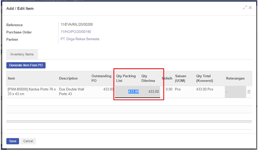Select the [PSM-B0008] Kardus Porto item cell

pos(32,91)
